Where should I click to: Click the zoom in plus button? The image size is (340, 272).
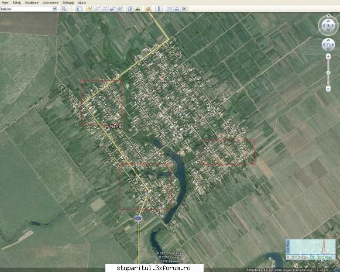pos(328,57)
